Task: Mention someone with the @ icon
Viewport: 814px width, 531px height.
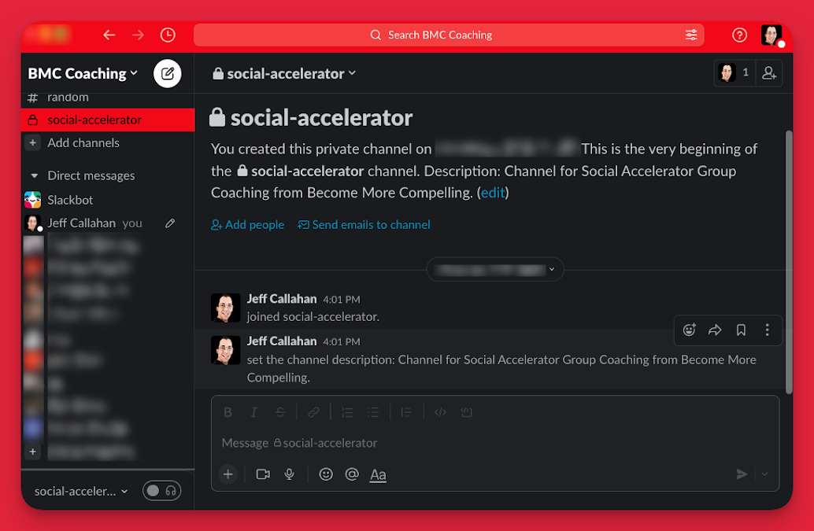Action: (352, 474)
